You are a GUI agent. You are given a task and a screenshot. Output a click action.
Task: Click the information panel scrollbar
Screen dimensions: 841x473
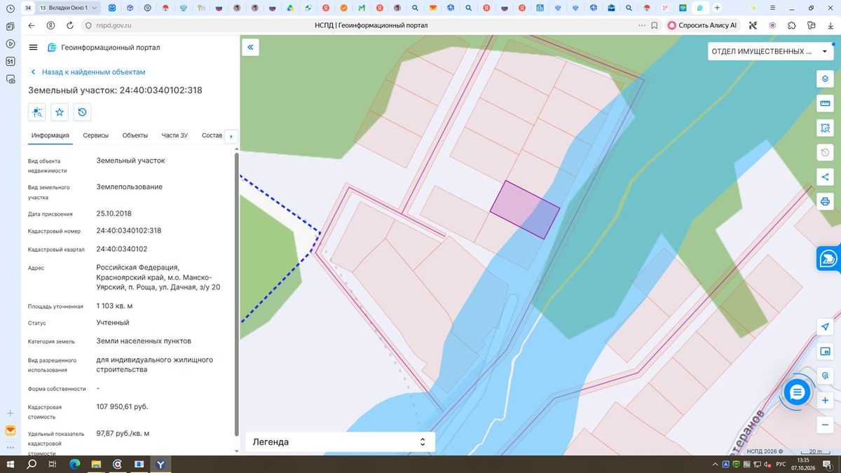click(x=236, y=294)
